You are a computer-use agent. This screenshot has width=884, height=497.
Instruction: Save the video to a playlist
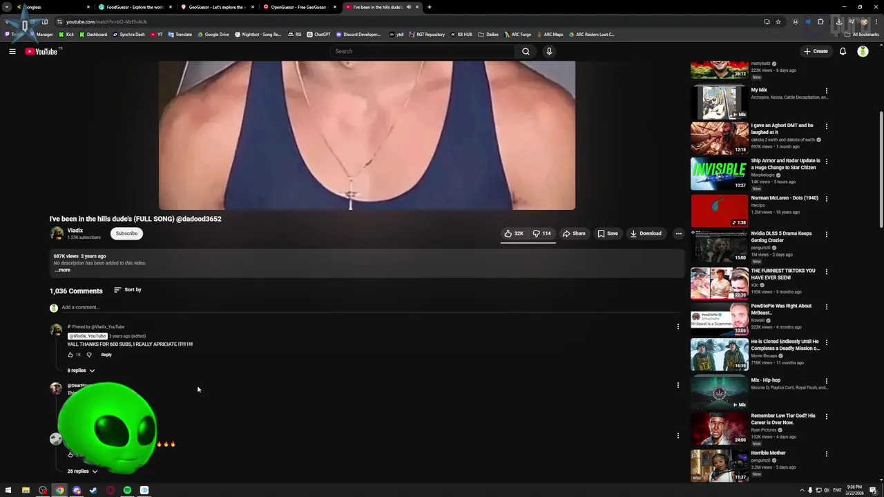click(x=608, y=233)
